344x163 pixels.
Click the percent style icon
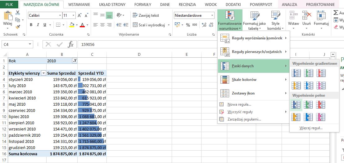pos(188,25)
